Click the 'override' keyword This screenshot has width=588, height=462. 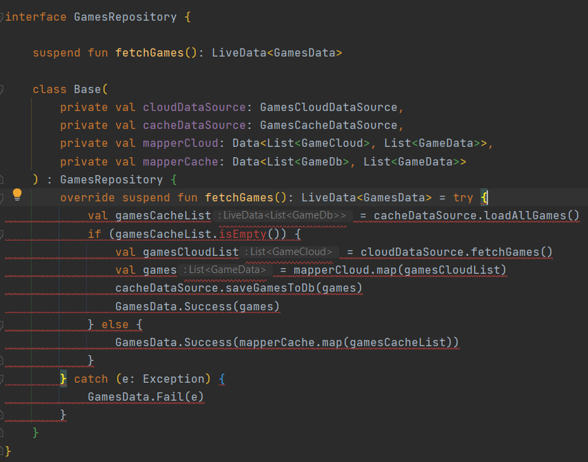click(88, 198)
